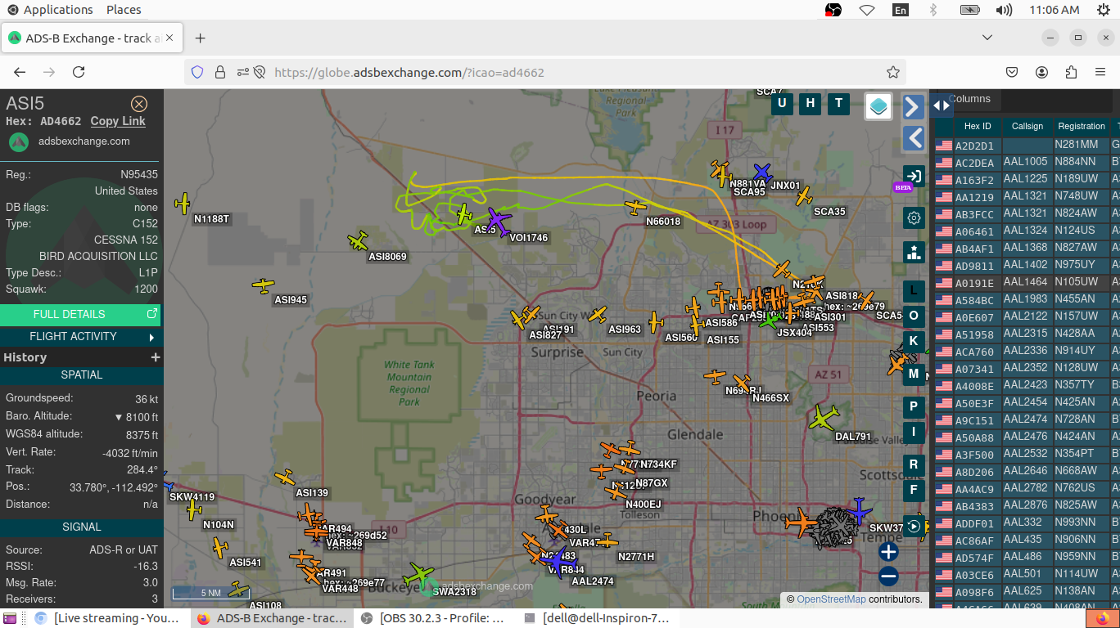Sort table by Registration column
The image size is (1120, 628).
point(1082,126)
